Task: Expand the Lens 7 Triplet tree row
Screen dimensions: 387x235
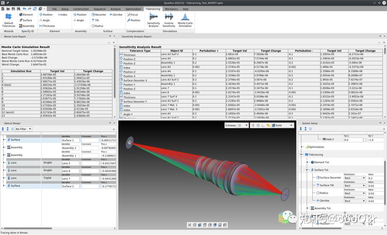Action: point(4,178)
